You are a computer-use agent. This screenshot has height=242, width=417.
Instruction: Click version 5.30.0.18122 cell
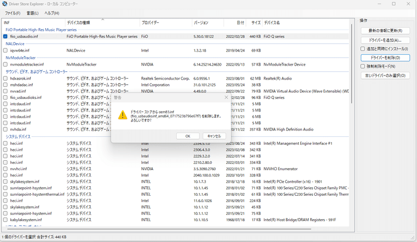click(203, 36)
